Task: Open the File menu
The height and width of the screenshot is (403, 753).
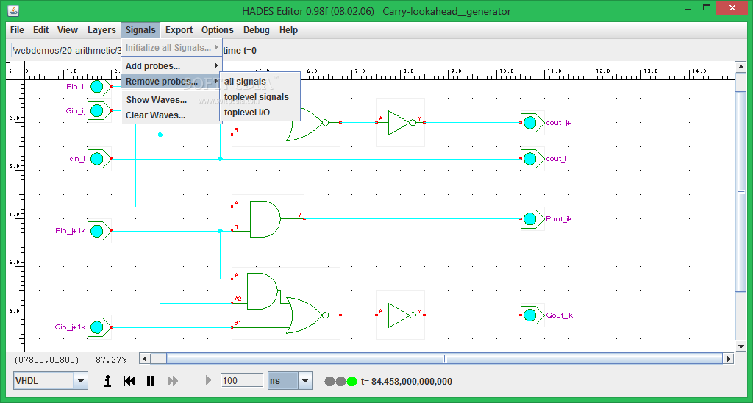Action: [17, 29]
